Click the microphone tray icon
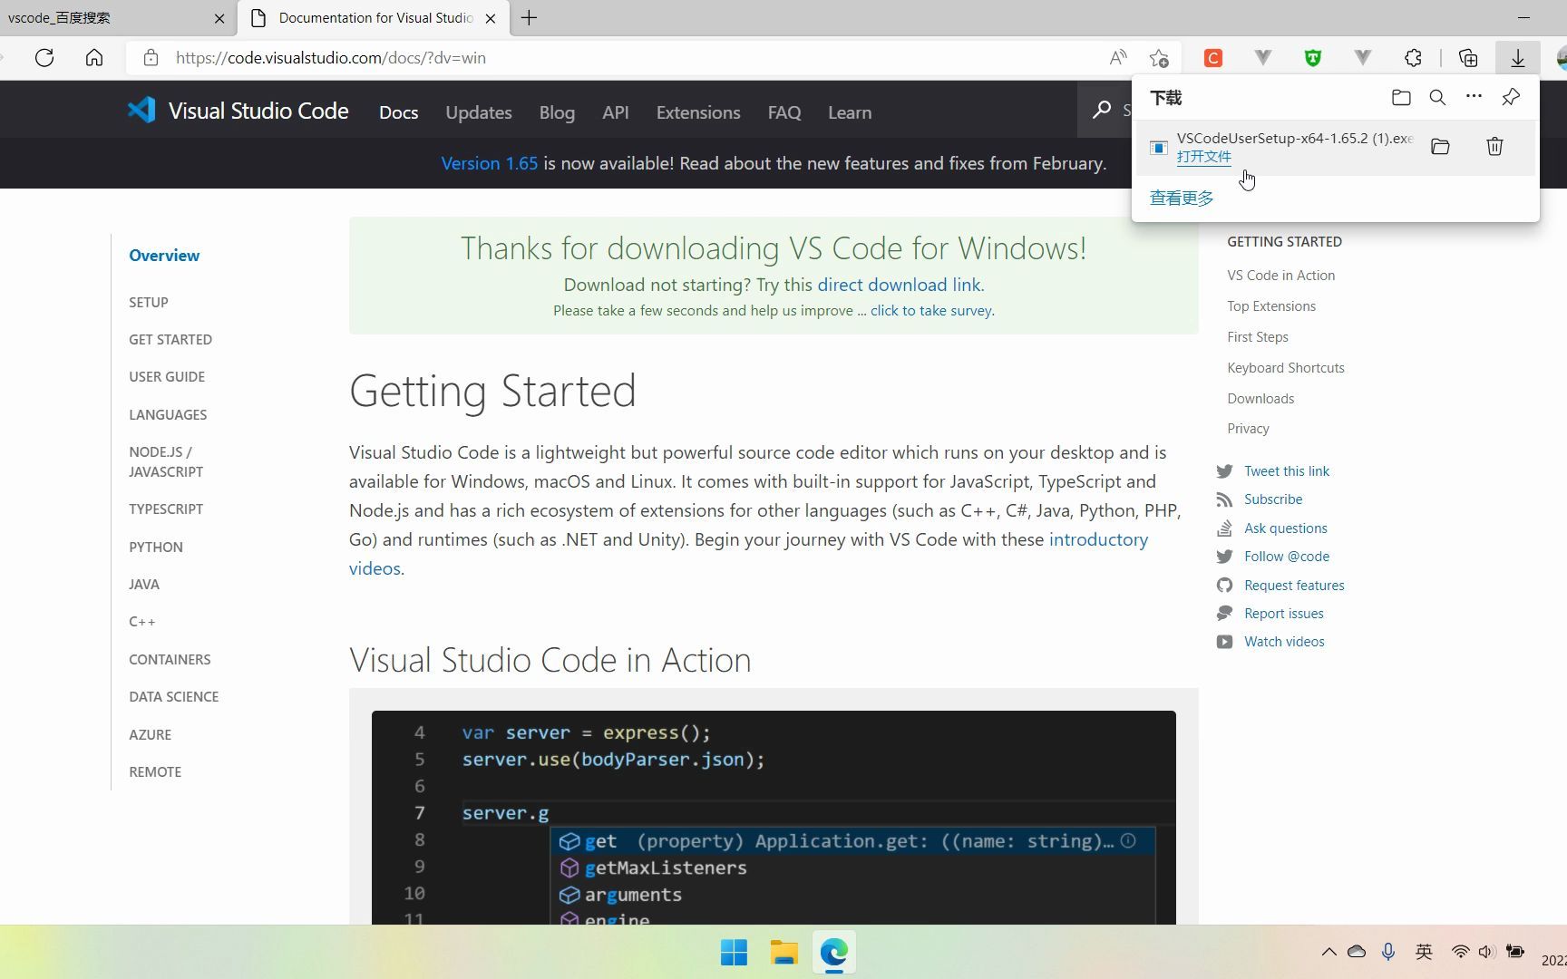 (1387, 952)
